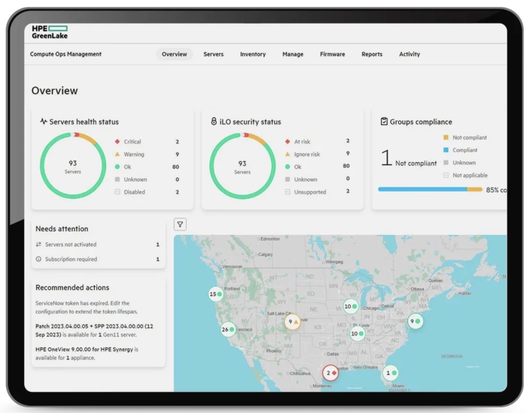Screen dimensions: 529x413
Task: Open the map filter icon button
Action: point(180,224)
